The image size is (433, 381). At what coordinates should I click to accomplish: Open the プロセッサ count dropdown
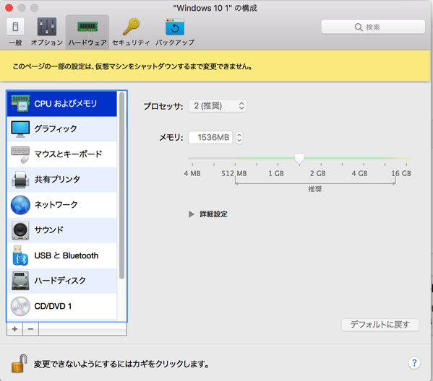218,106
